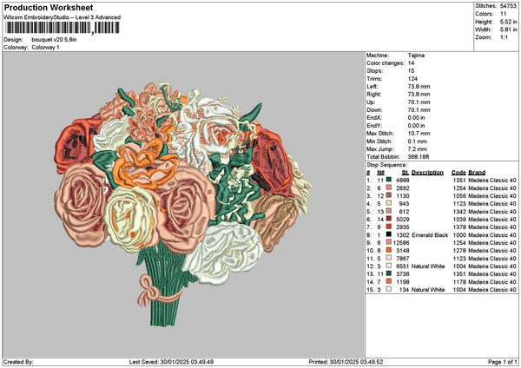Click the 'St.' column header
The height and width of the screenshot is (368, 521).
(406, 173)
